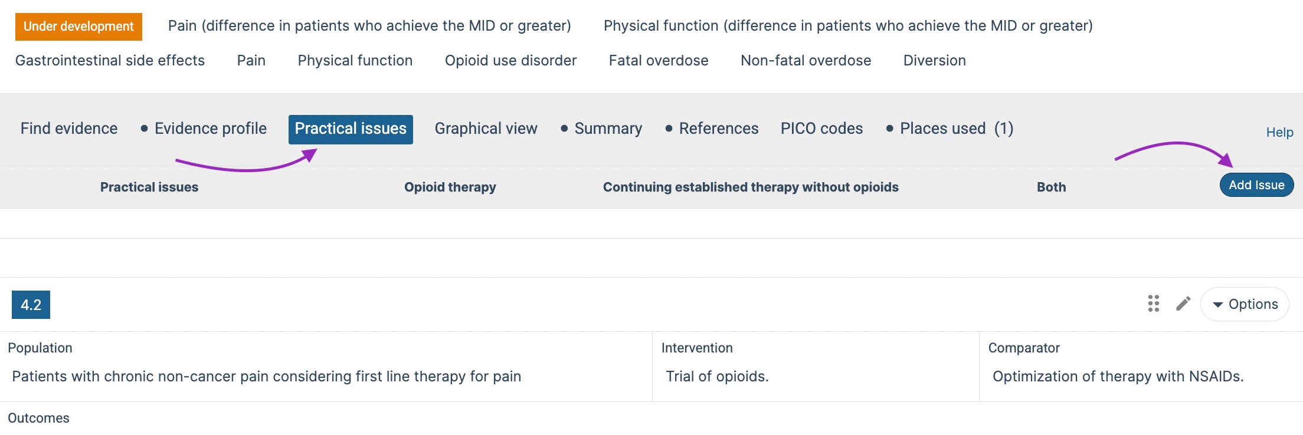Choose the Fatal overdose outcome
This screenshot has height=435, width=1303.
[659, 61]
